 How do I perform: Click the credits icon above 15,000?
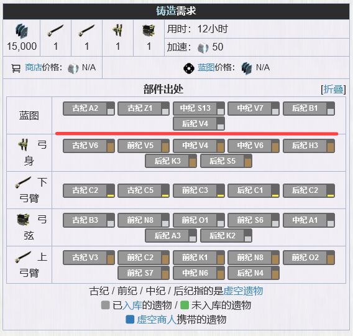(x=22, y=31)
